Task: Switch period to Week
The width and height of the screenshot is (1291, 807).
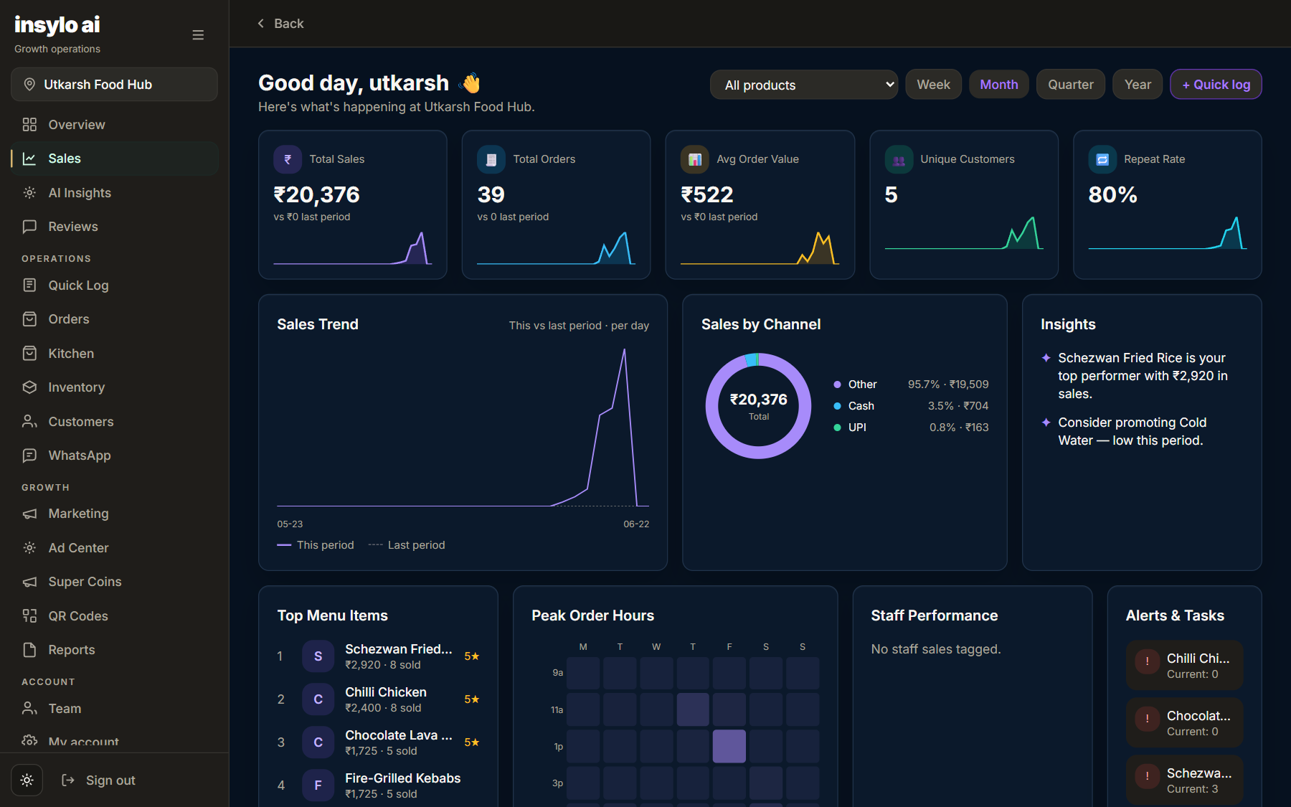Action: 934,85
